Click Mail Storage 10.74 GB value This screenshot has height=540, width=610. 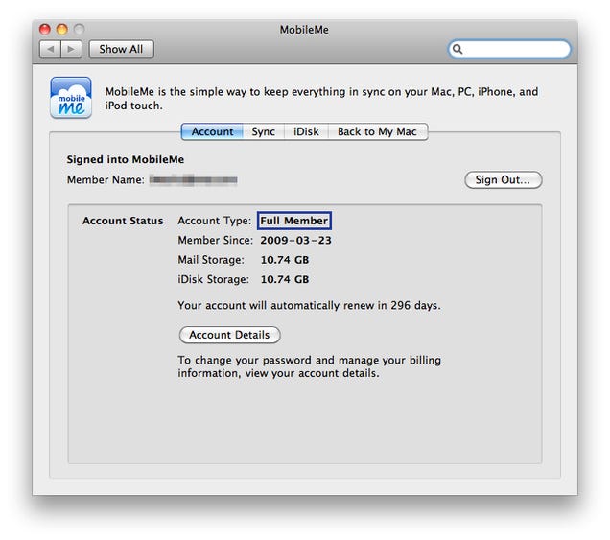[x=285, y=260]
